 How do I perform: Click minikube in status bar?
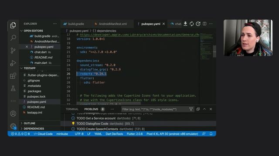point(62,134)
